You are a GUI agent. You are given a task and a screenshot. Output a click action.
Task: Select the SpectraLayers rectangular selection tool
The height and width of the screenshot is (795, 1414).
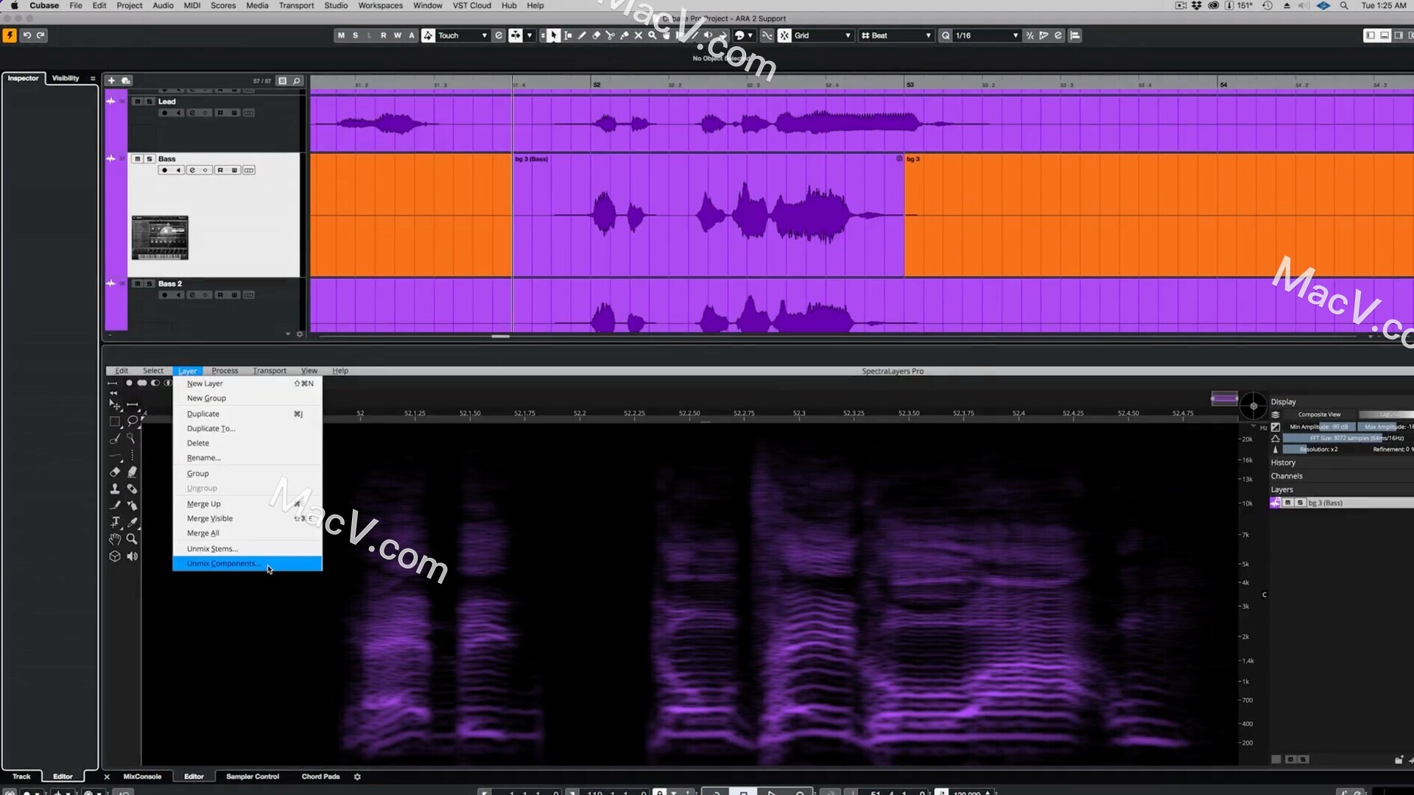115,422
